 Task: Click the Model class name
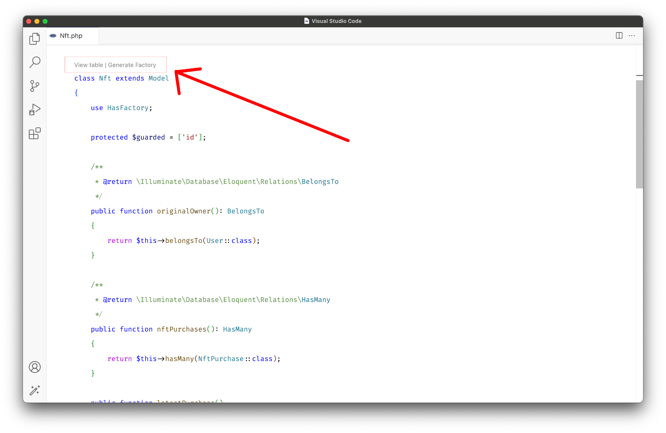(x=159, y=78)
